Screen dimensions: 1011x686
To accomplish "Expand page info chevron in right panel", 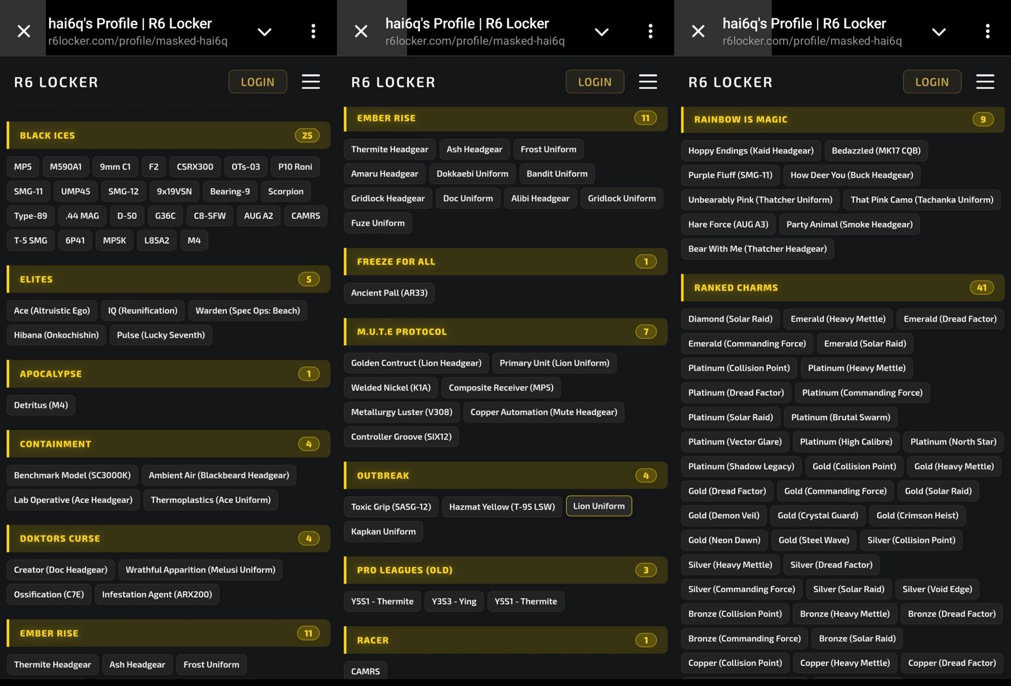I will [x=939, y=32].
